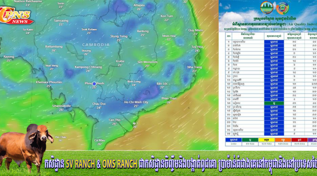Click the green status cell in table
The height and width of the screenshot is (176, 317).
point(274,103)
